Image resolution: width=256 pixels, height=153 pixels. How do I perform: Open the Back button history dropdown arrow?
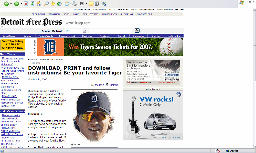click(x=11, y=4)
